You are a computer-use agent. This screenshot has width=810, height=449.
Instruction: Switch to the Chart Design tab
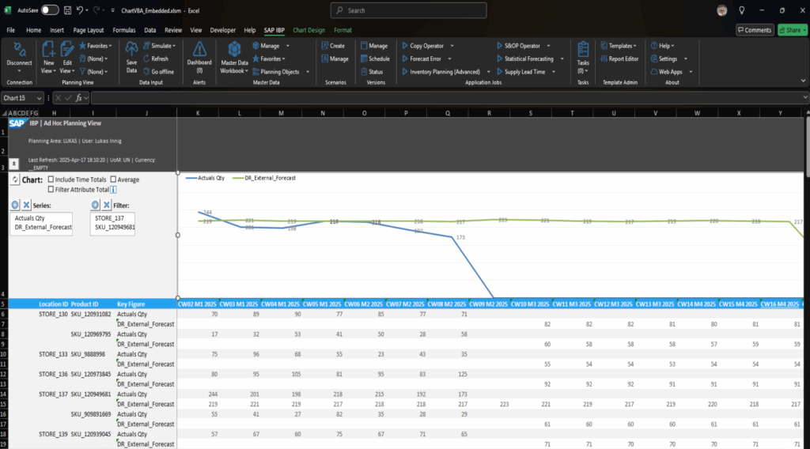pyautogui.click(x=309, y=30)
